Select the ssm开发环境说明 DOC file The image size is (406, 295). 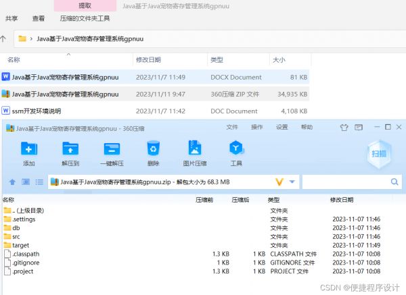click(x=37, y=111)
